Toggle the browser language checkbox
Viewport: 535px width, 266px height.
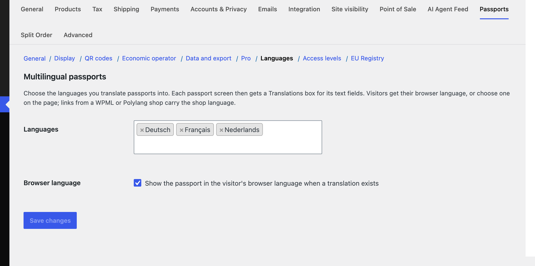(x=138, y=183)
